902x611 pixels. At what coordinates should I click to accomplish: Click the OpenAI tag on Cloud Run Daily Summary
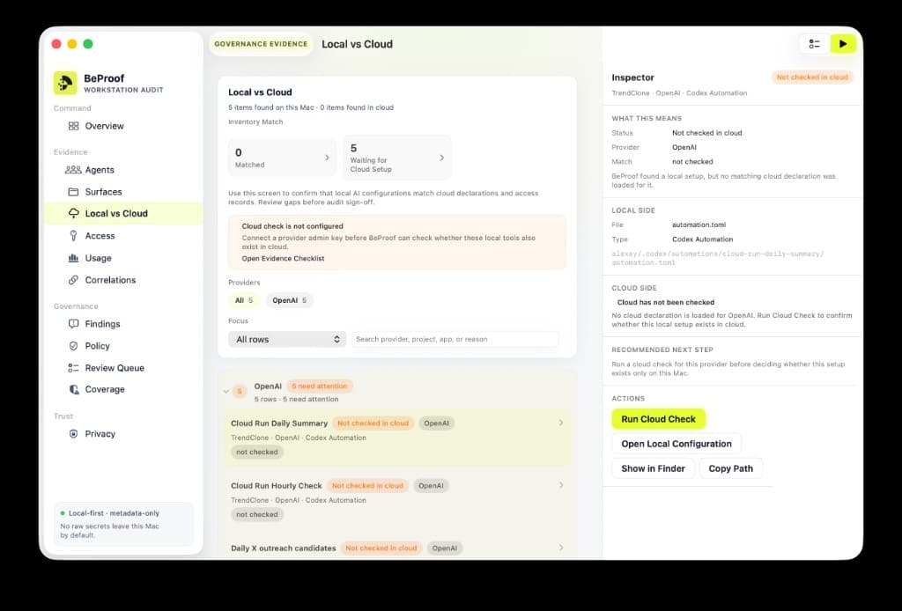tap(436, 423)
